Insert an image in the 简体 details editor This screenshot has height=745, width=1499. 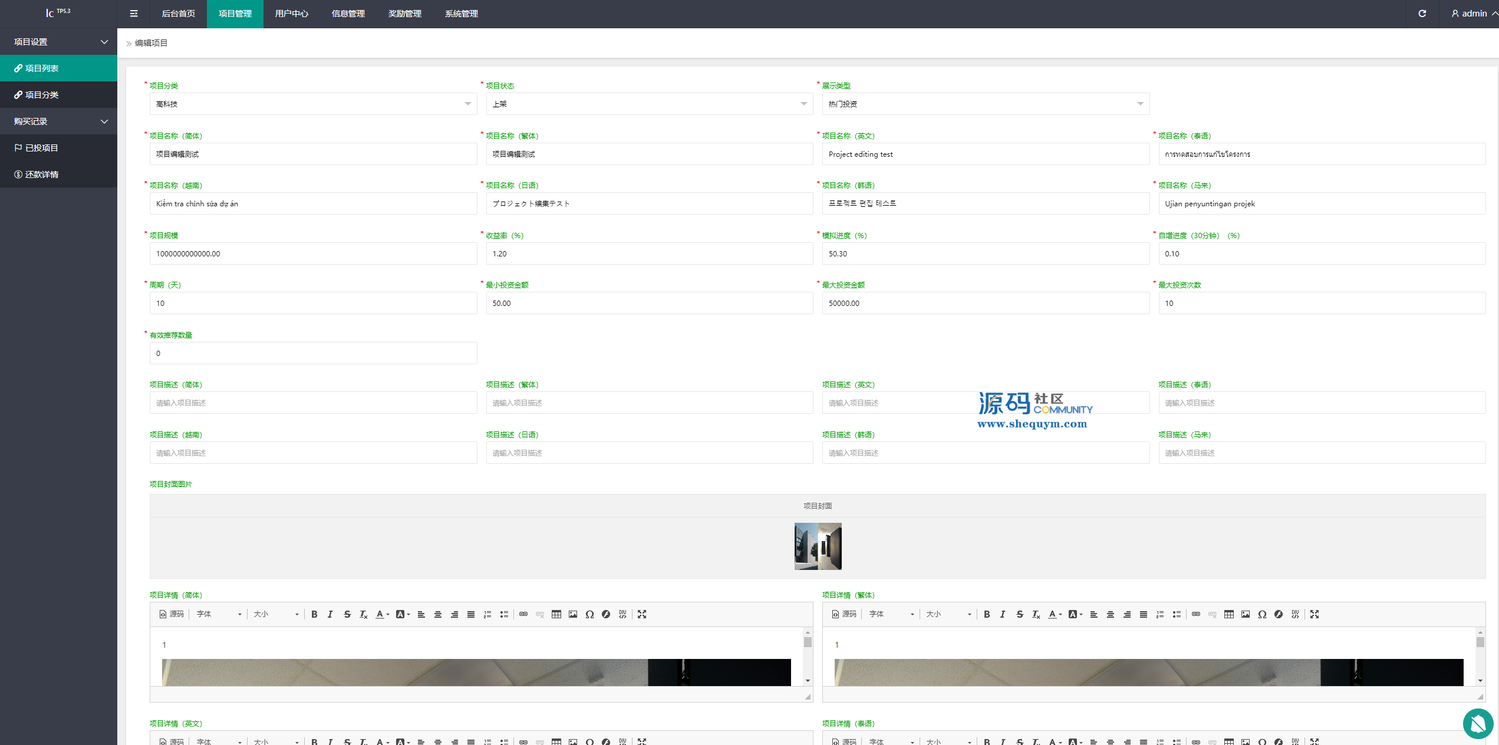click(x=572, y=614)
